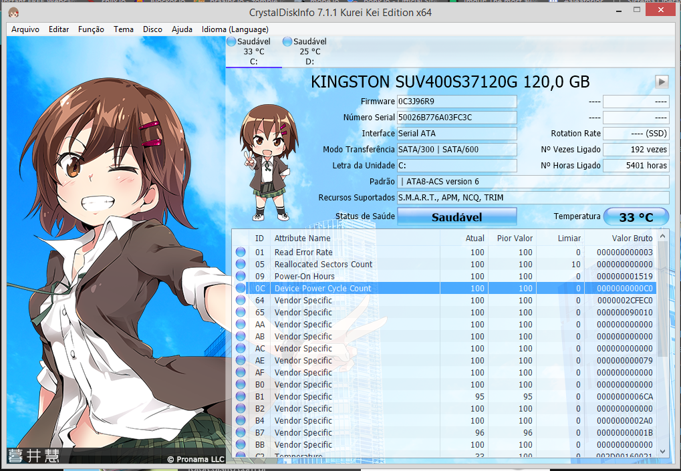Open the Disco menu
The width and height of the screenshot is (681, 471).
[152, 29]
